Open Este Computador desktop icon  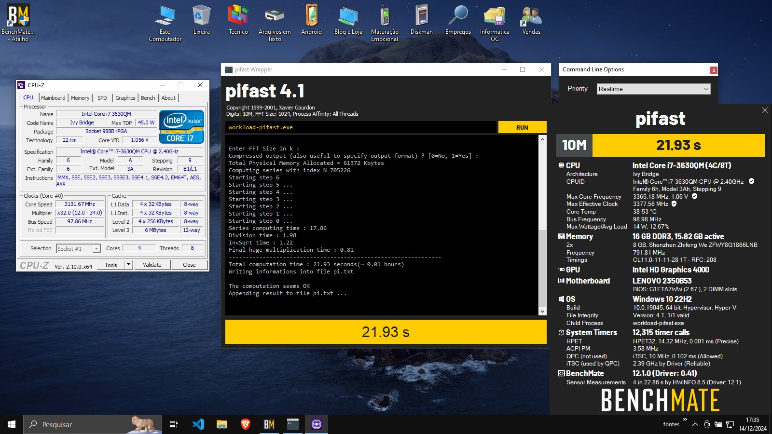pyautogui.click(x=165, y=23)
